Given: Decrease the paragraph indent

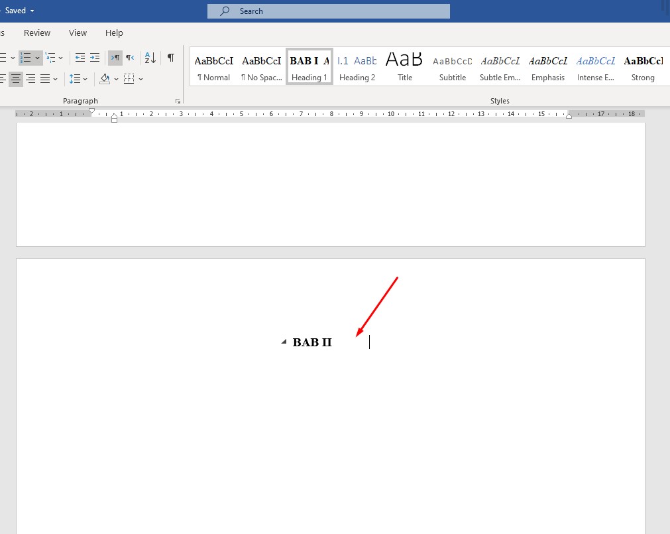Looking at the screenshot, I should point(80,58).
